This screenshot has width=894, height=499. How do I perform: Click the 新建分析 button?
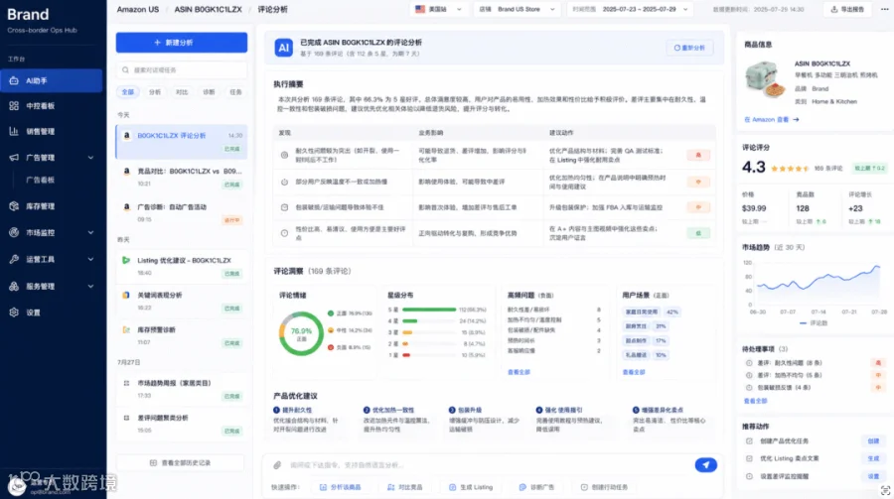click(182, 42)
